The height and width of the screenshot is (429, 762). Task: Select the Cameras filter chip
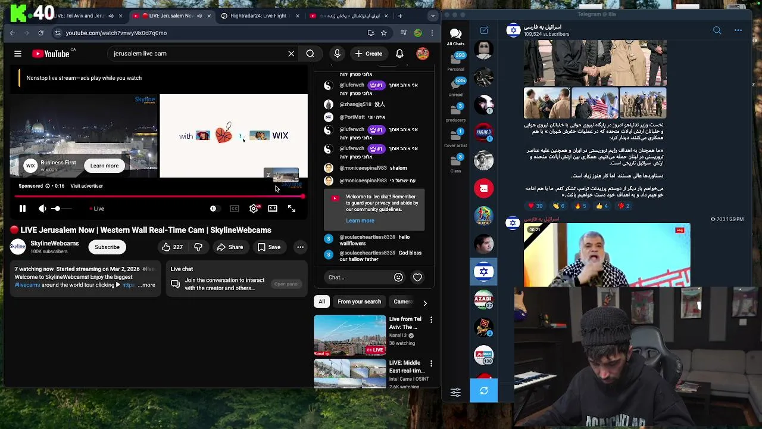[404, 301]
